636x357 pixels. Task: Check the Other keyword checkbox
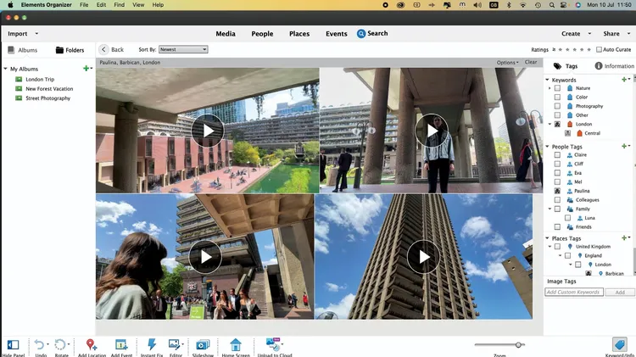pos(557,114)
